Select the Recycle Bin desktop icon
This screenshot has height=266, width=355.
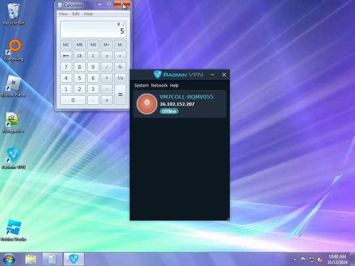point(14,14)
